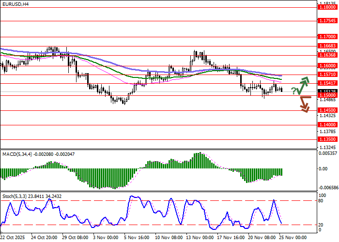Click the 1.1350 price level label

327,138
